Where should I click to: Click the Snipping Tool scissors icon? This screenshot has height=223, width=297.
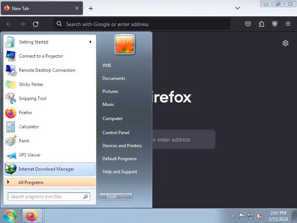coord(11,98)
